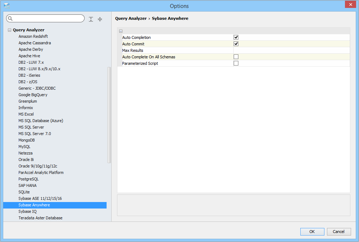Select MS SQL Server 7.0

click(x=35, y=134)
